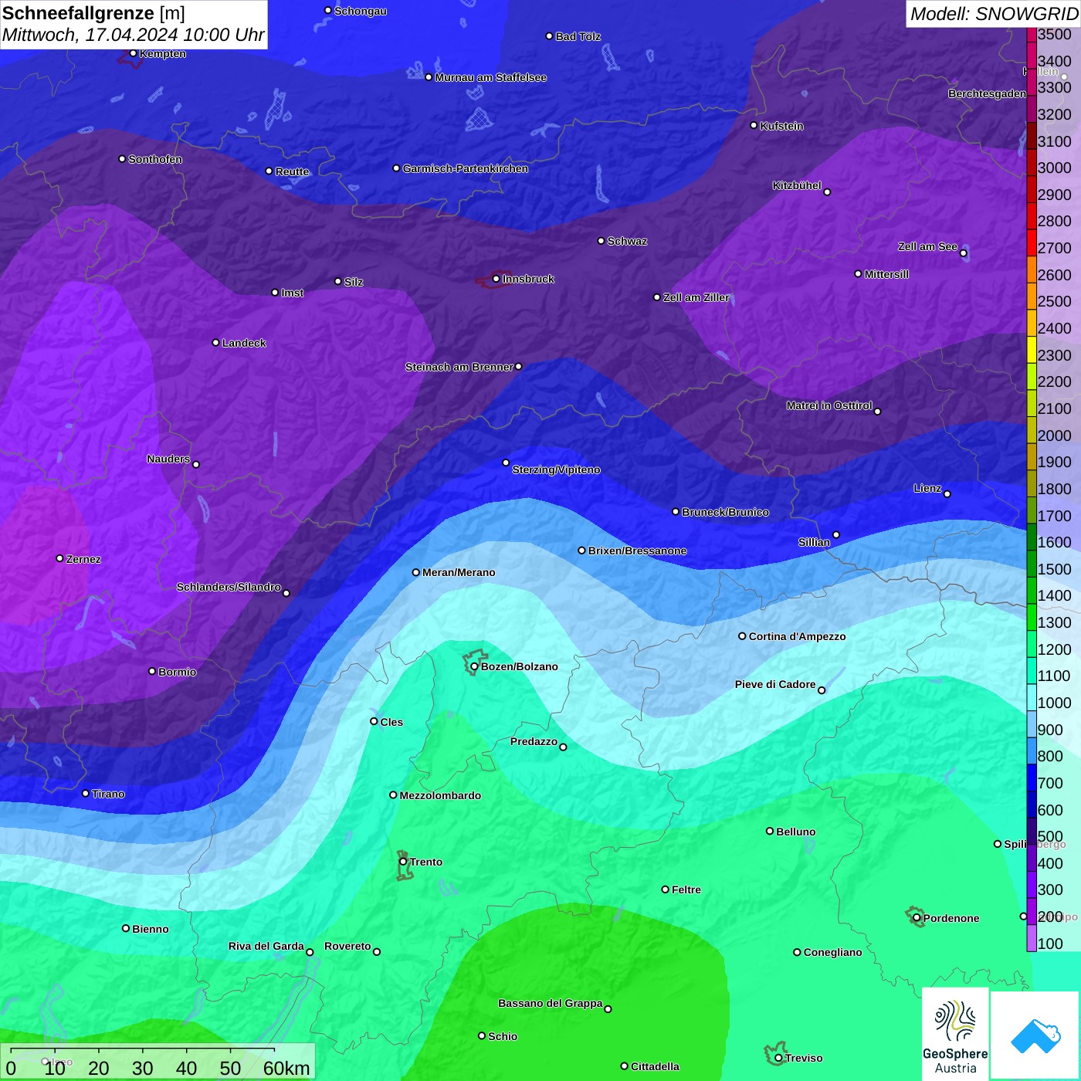Click the Tirano town label
This screenshot has width=1081, height=1081.
[108, 794]
